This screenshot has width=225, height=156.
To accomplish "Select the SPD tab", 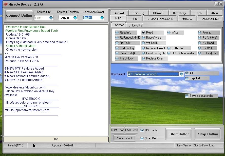I will click(134, 19).
